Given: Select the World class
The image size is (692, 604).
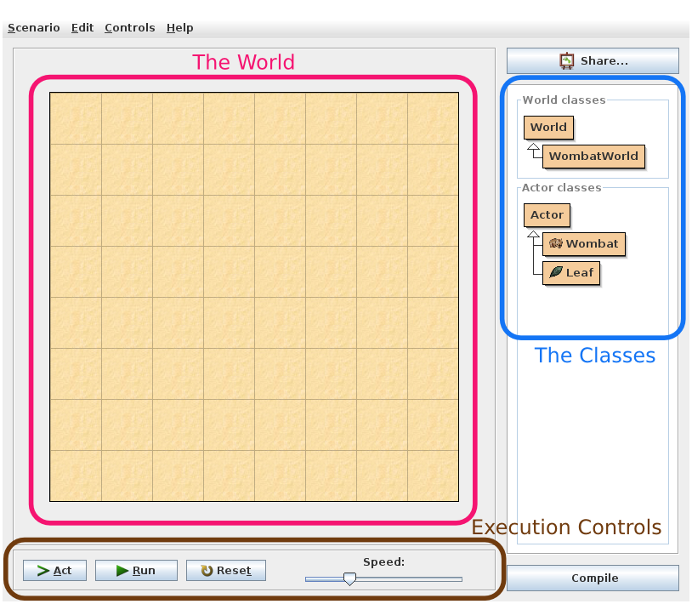Looking at the screenshot, I should click(x=547, y=127).
